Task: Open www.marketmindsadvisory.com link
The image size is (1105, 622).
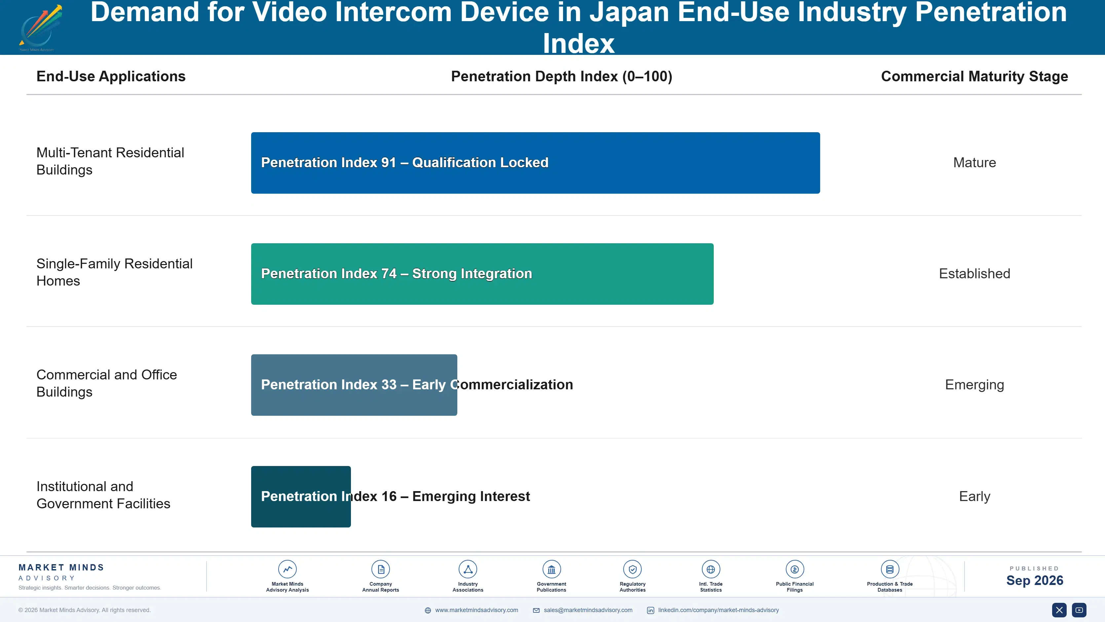Action: point(476,610)
